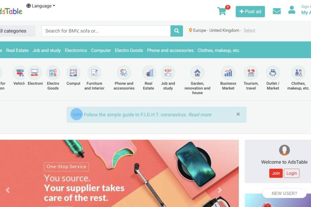Expand the Language dropdown
Viewport: 311px width, 207px height.
(x=41, y=6)
